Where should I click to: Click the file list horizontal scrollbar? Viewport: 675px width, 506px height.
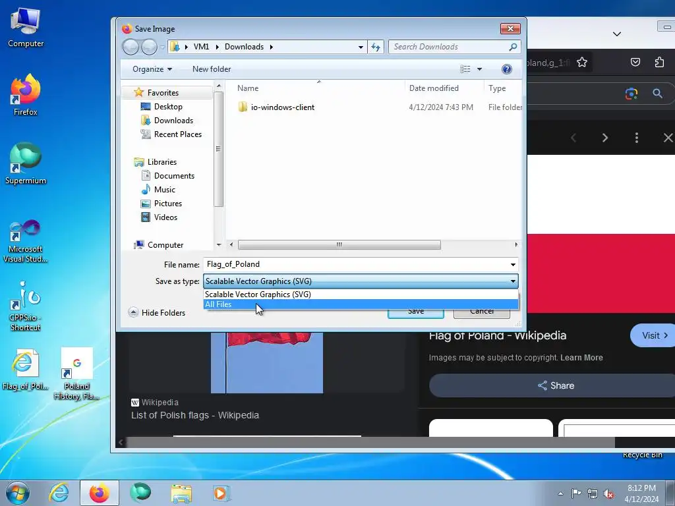click(x=339, y=244)
